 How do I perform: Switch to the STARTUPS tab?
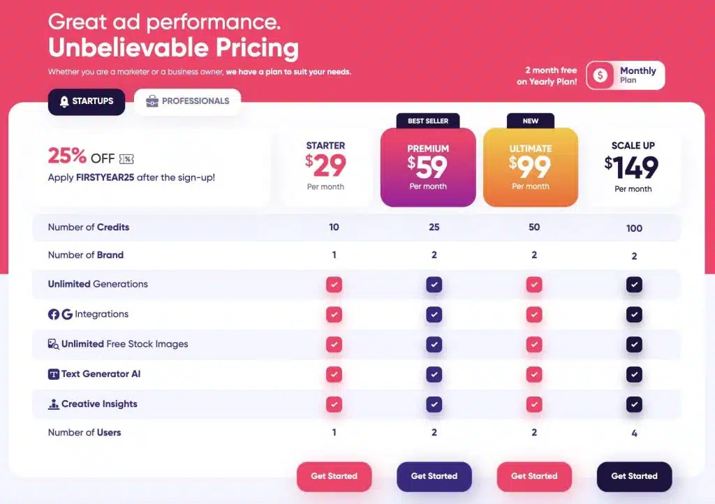point(87,101)
